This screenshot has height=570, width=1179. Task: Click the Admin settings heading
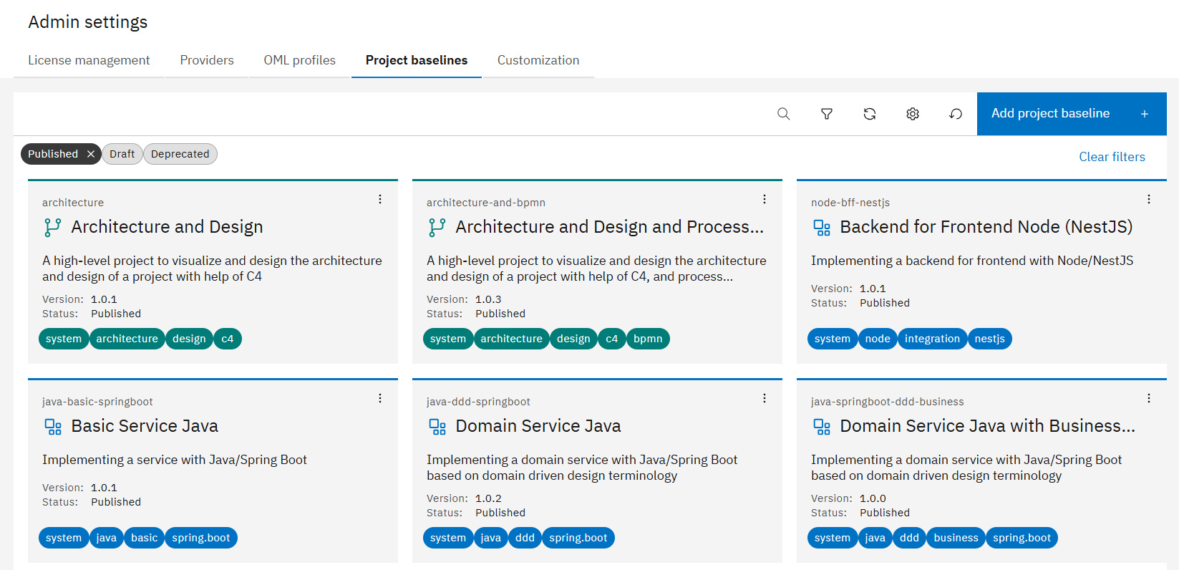(x=88, y=22)
